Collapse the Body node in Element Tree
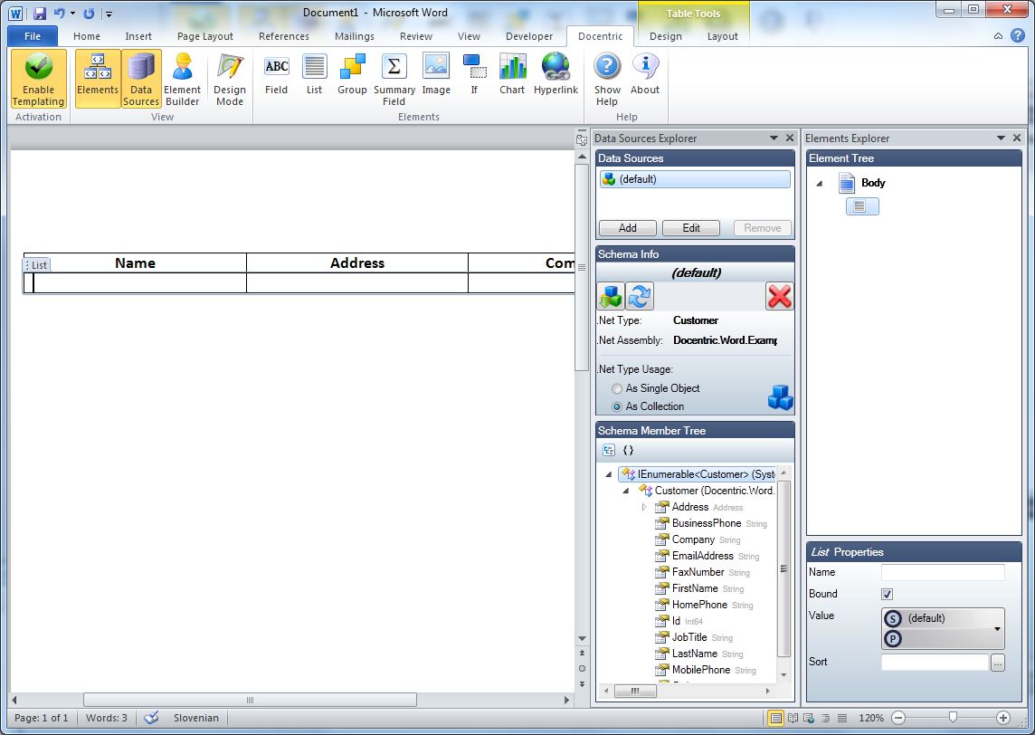 [x=819, y=184]
